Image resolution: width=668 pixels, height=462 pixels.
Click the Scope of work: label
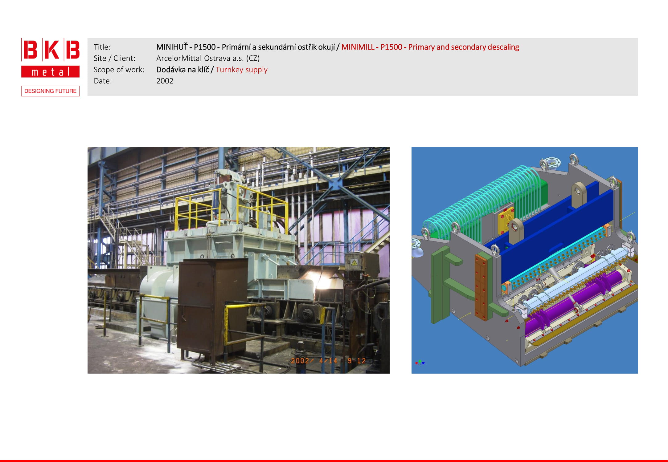click(119, 70)
